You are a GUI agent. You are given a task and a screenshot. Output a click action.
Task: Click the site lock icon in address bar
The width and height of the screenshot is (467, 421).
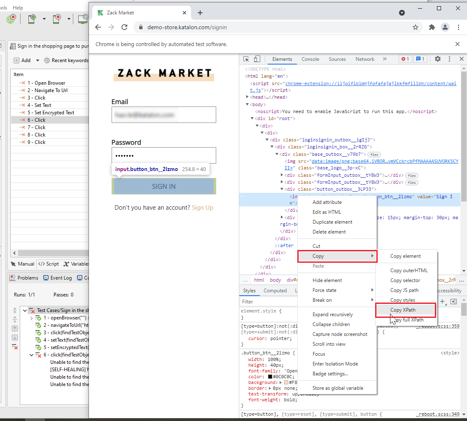pos(140,28)
